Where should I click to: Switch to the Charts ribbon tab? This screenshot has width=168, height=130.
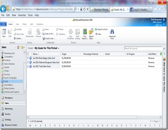pos(24,24)
